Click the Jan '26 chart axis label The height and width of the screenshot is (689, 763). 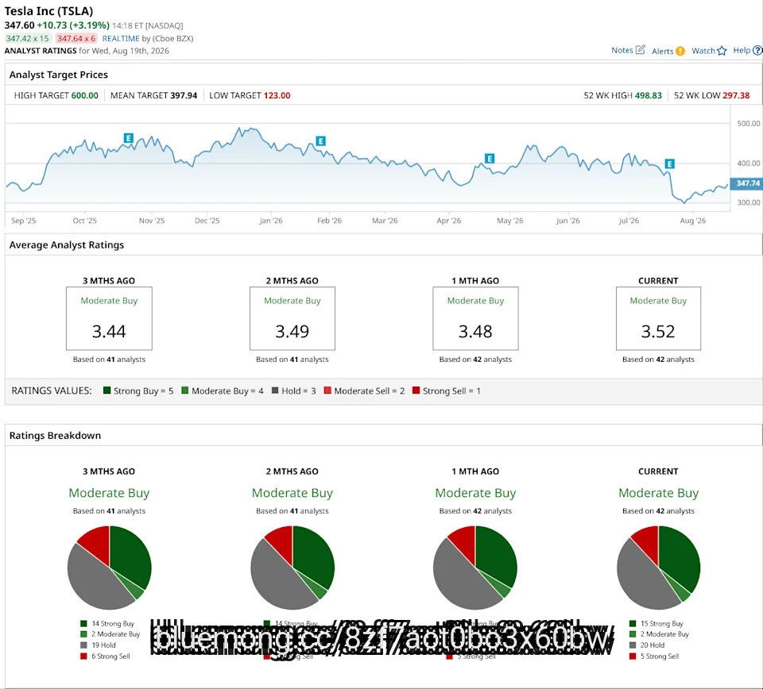point(270,221)
